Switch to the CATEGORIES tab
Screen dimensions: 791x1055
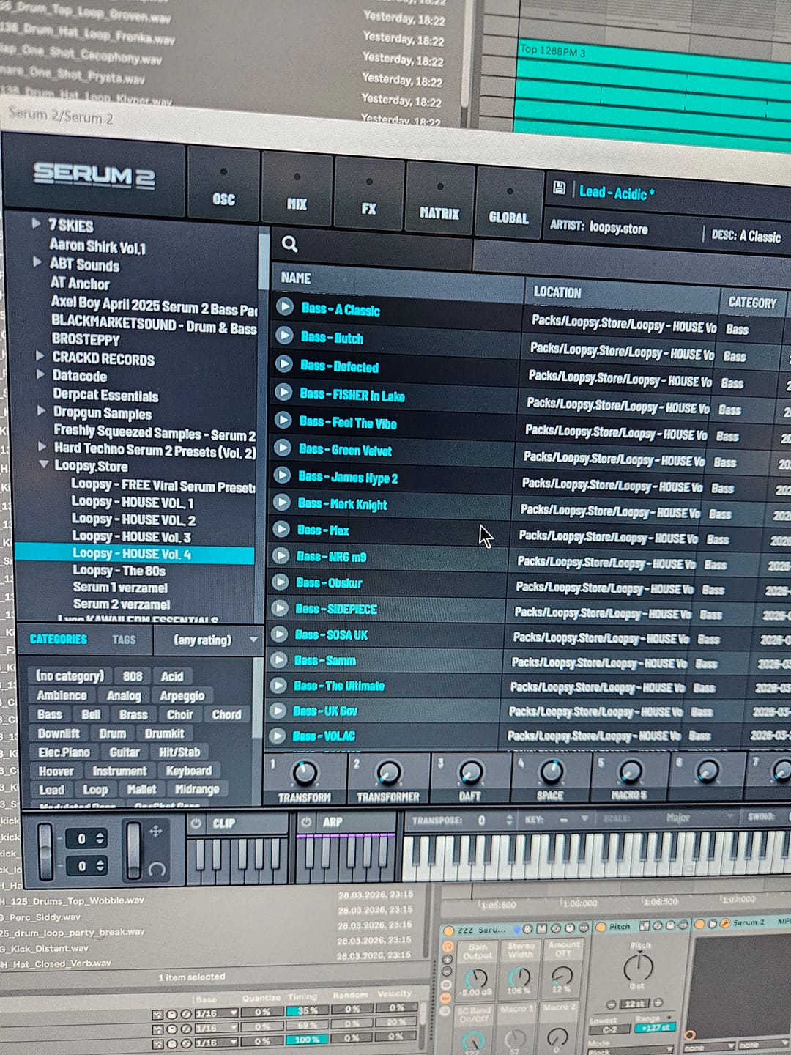coord(59,639)
